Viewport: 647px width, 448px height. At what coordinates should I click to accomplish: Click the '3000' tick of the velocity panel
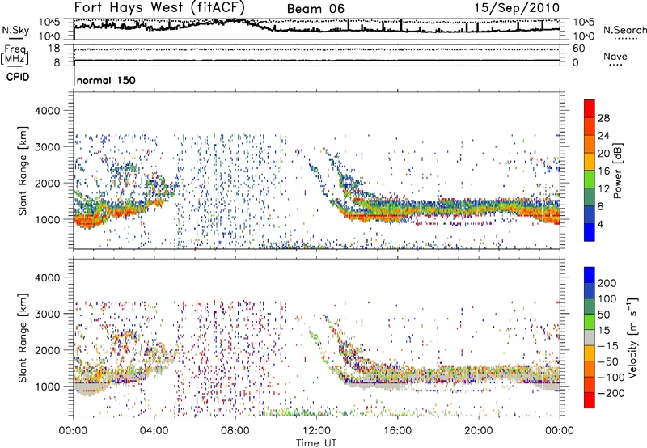48,314
